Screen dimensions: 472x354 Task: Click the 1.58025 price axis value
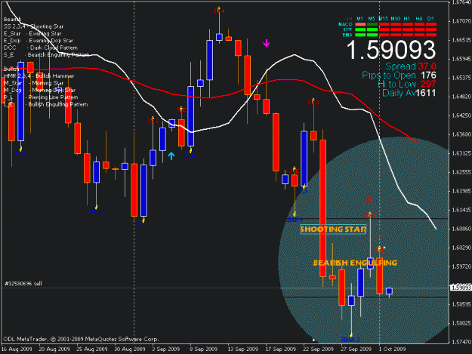(x=461, y=323)
